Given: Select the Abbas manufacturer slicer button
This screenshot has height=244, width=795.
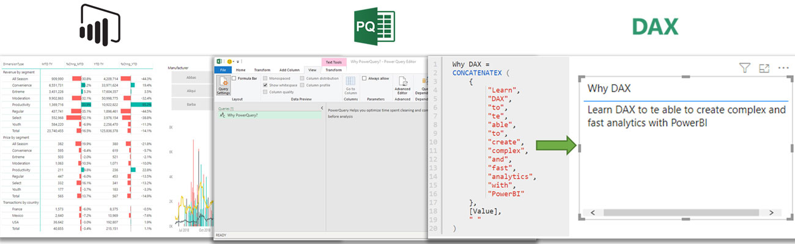Looking at the screenshot, I should 191,77.
